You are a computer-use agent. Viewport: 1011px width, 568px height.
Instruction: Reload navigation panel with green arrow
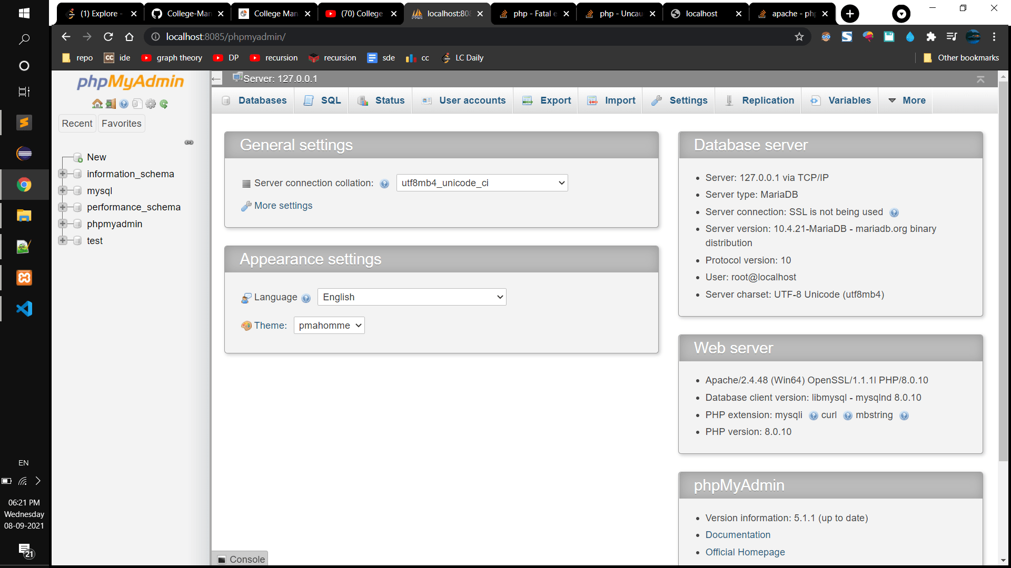click(164, 104)
